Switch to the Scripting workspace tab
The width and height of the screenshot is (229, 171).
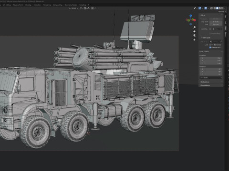click(83, 5)
